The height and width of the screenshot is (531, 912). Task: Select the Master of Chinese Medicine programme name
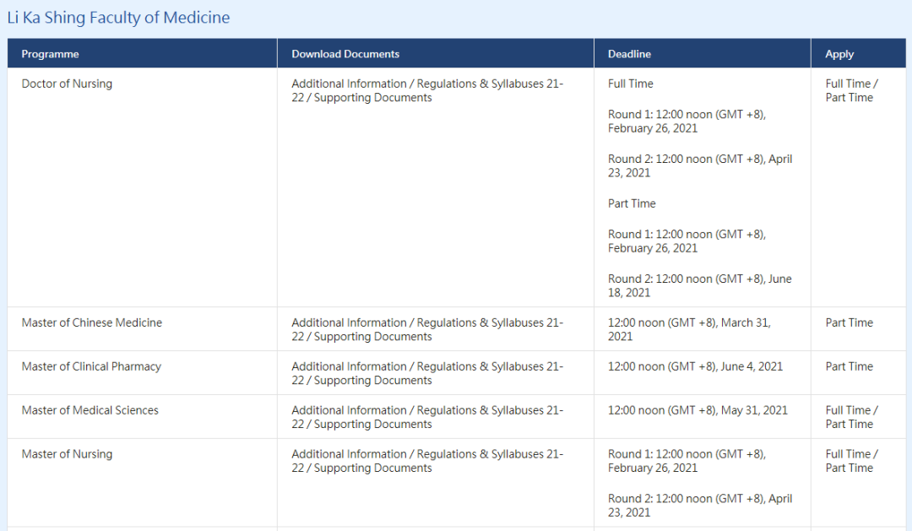coord(92,322)
